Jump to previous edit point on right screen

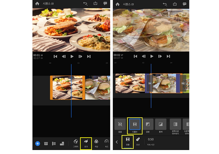point(135,56)
